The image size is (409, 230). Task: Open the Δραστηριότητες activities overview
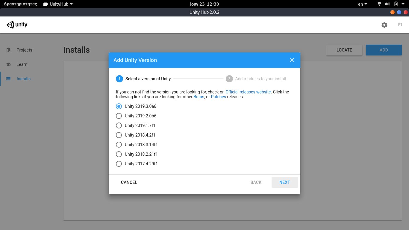(x=20, y=4)
